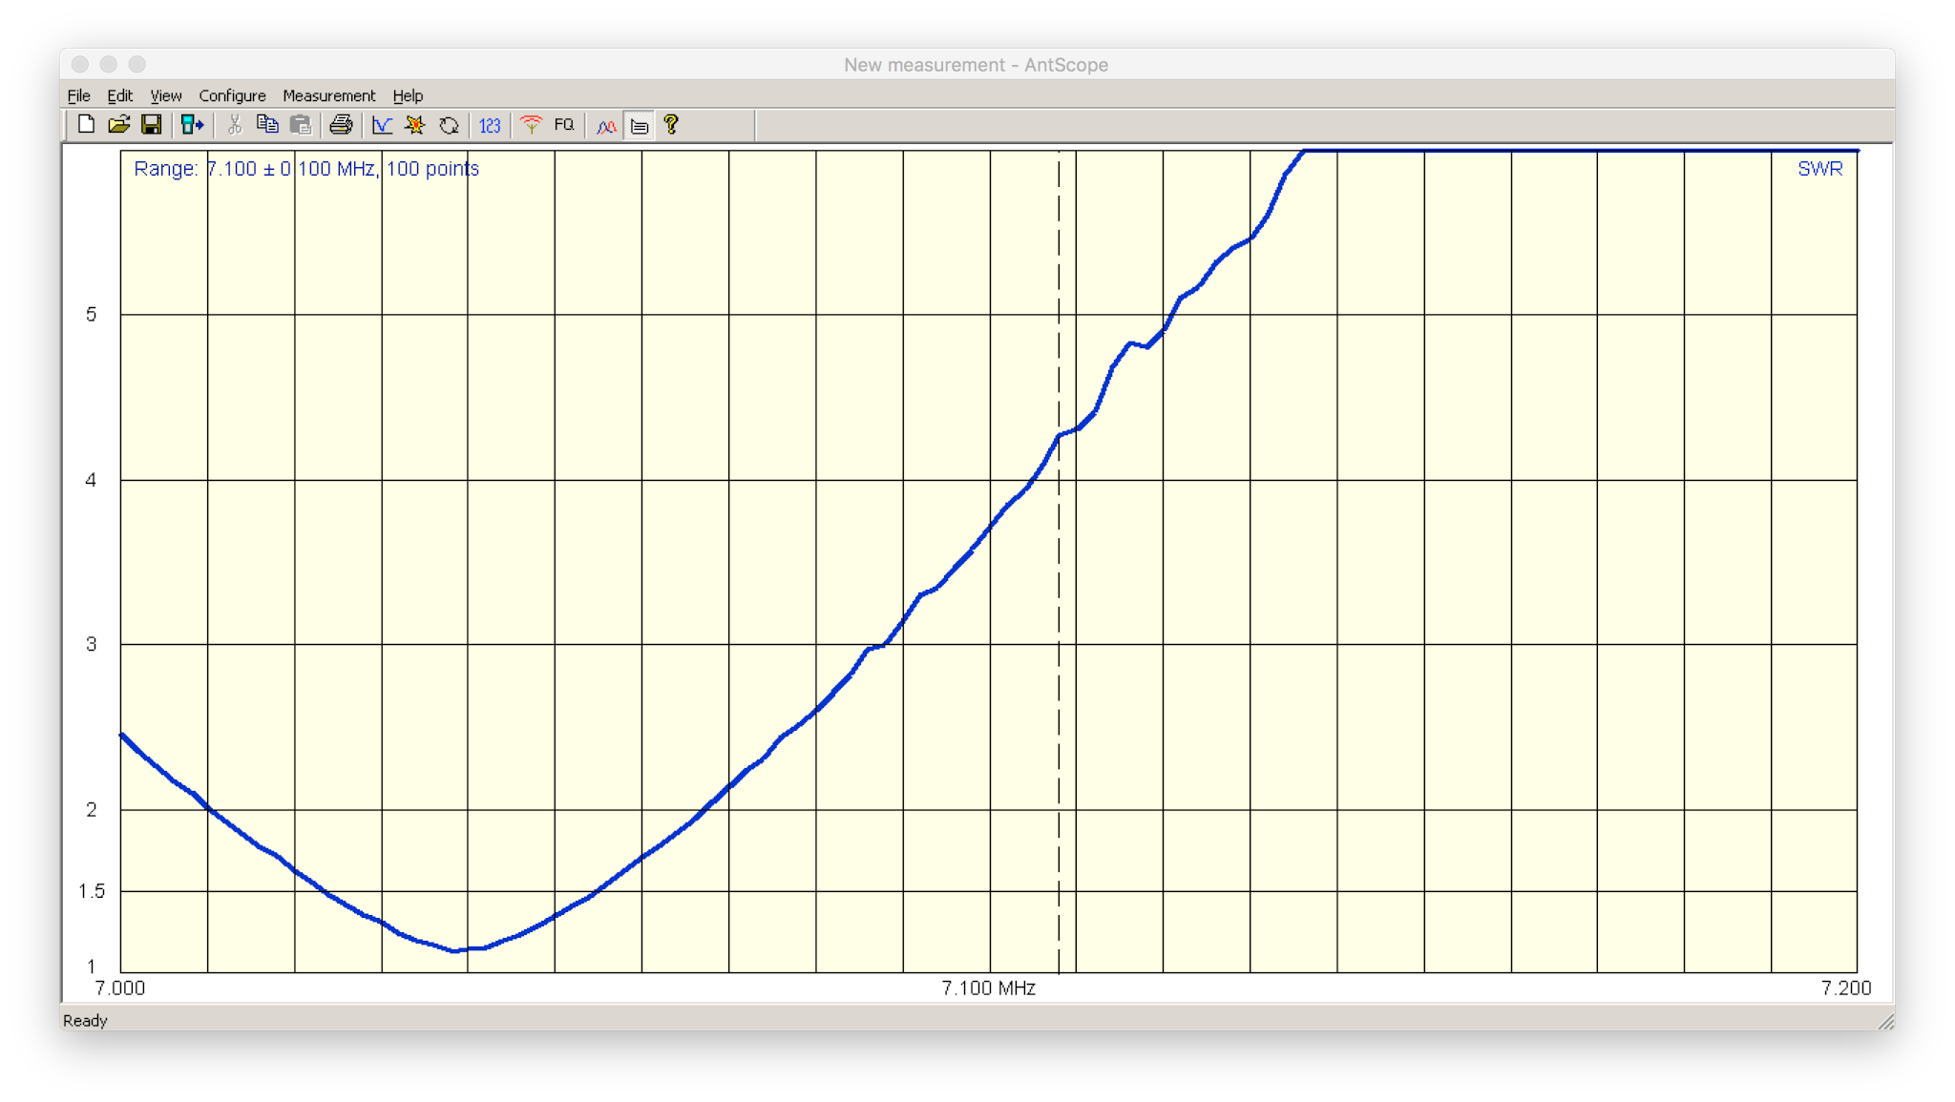Viewport: 1955px width, 1102px height.
Task: Save measurement using floppy disk icon
Action: click(151, 125)
